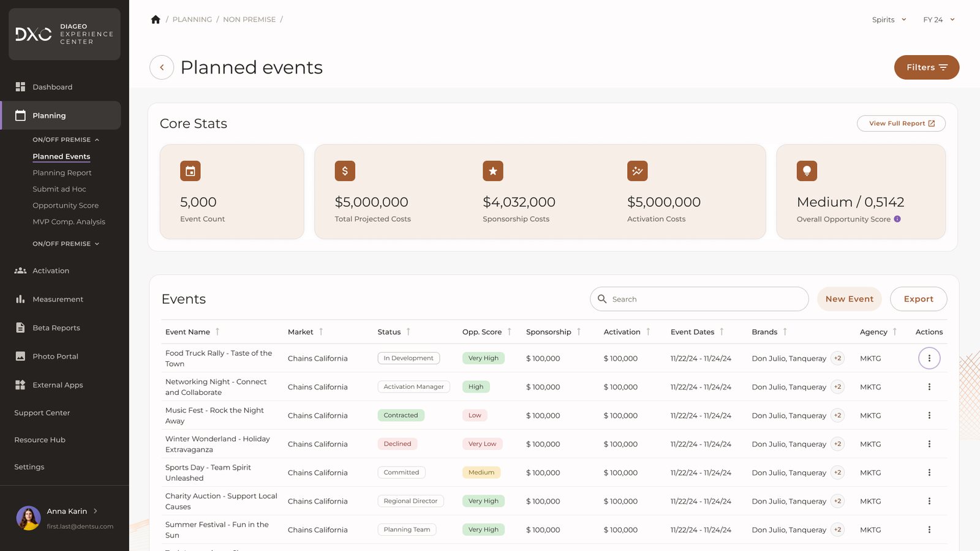The height and width of the screenshot is (551, 980).
Task: Expand Anna Karin profile chevron
Action: click(96, 511)
